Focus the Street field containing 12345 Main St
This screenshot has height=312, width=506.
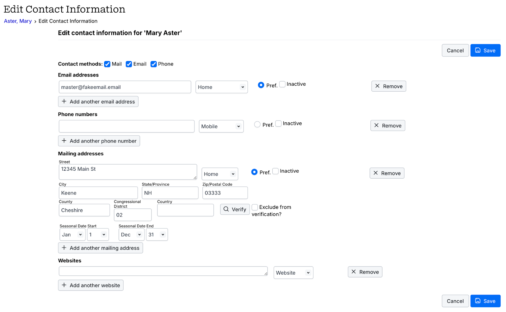tap(128, 172)
